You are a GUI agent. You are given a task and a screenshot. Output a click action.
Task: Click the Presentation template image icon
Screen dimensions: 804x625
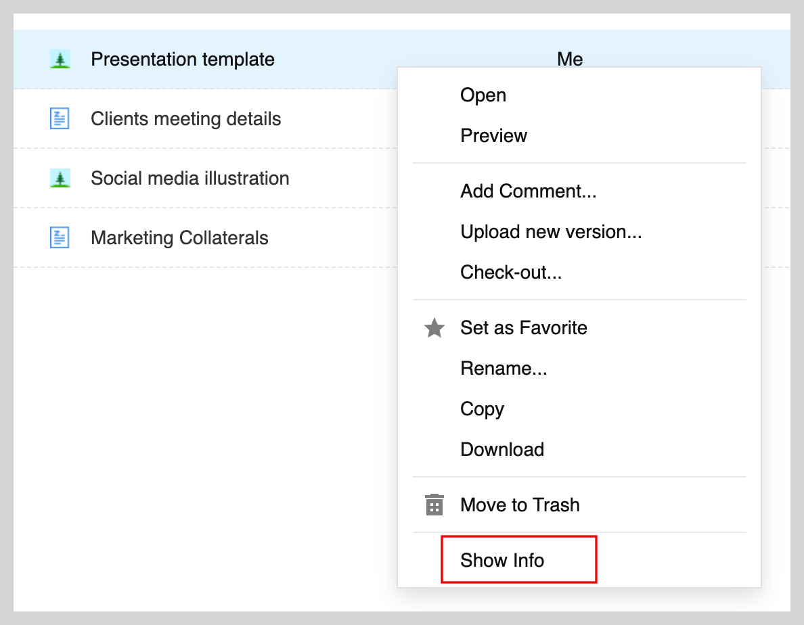[60, 60]
